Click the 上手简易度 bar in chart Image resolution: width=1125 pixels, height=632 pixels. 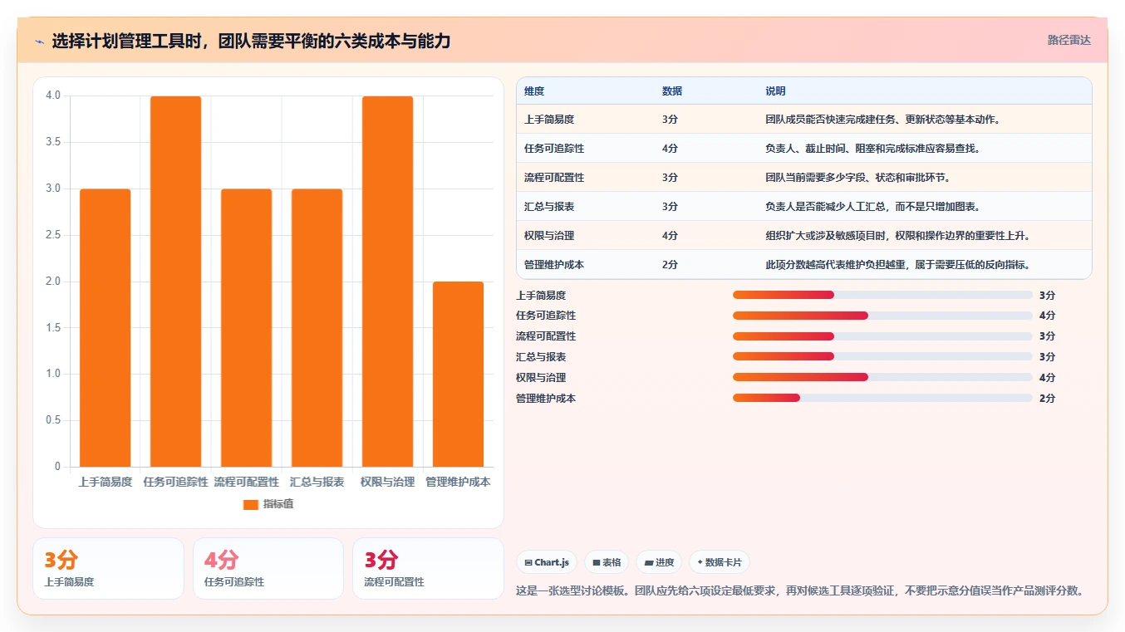(106, 327)
